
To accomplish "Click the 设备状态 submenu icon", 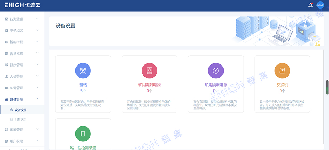I will 11,119.
